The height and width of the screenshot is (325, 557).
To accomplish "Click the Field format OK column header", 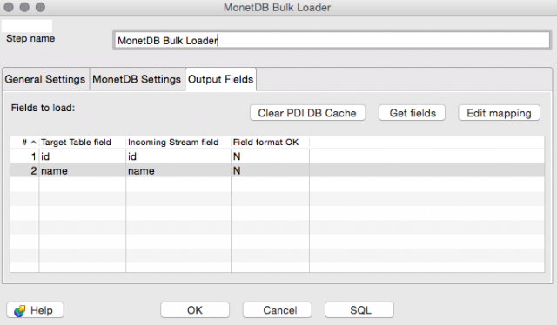I will tap(270, 143).
